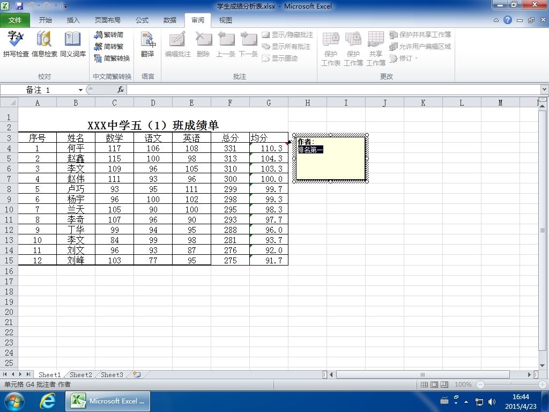Open the Windows Start button
The height and width of the screenshot is (412, 549).
[13, 401]
